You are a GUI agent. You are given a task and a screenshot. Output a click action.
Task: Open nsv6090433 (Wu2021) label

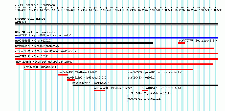[x=141, y=78]
